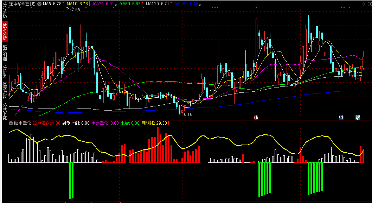Click the diamond icon at top right
Viewport: 372px width, 203px height.
(x=363, y=4)
